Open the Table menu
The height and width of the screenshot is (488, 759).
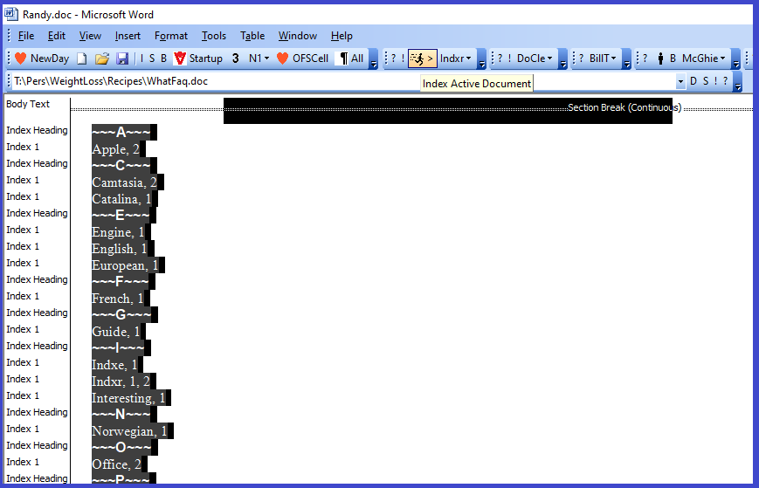pos(252,36)
